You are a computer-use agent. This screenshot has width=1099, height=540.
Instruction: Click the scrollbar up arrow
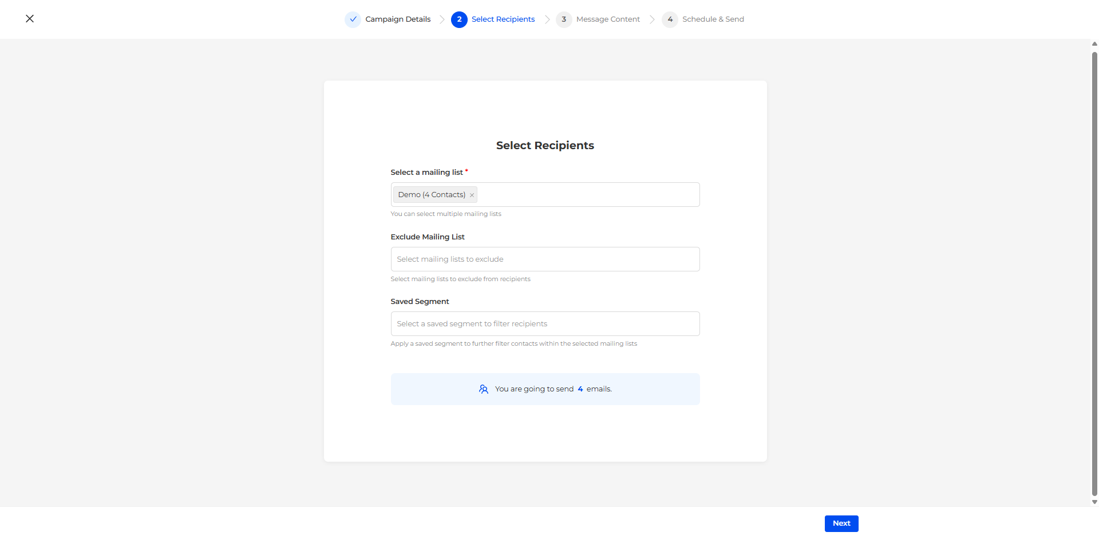coord(1094,44)
